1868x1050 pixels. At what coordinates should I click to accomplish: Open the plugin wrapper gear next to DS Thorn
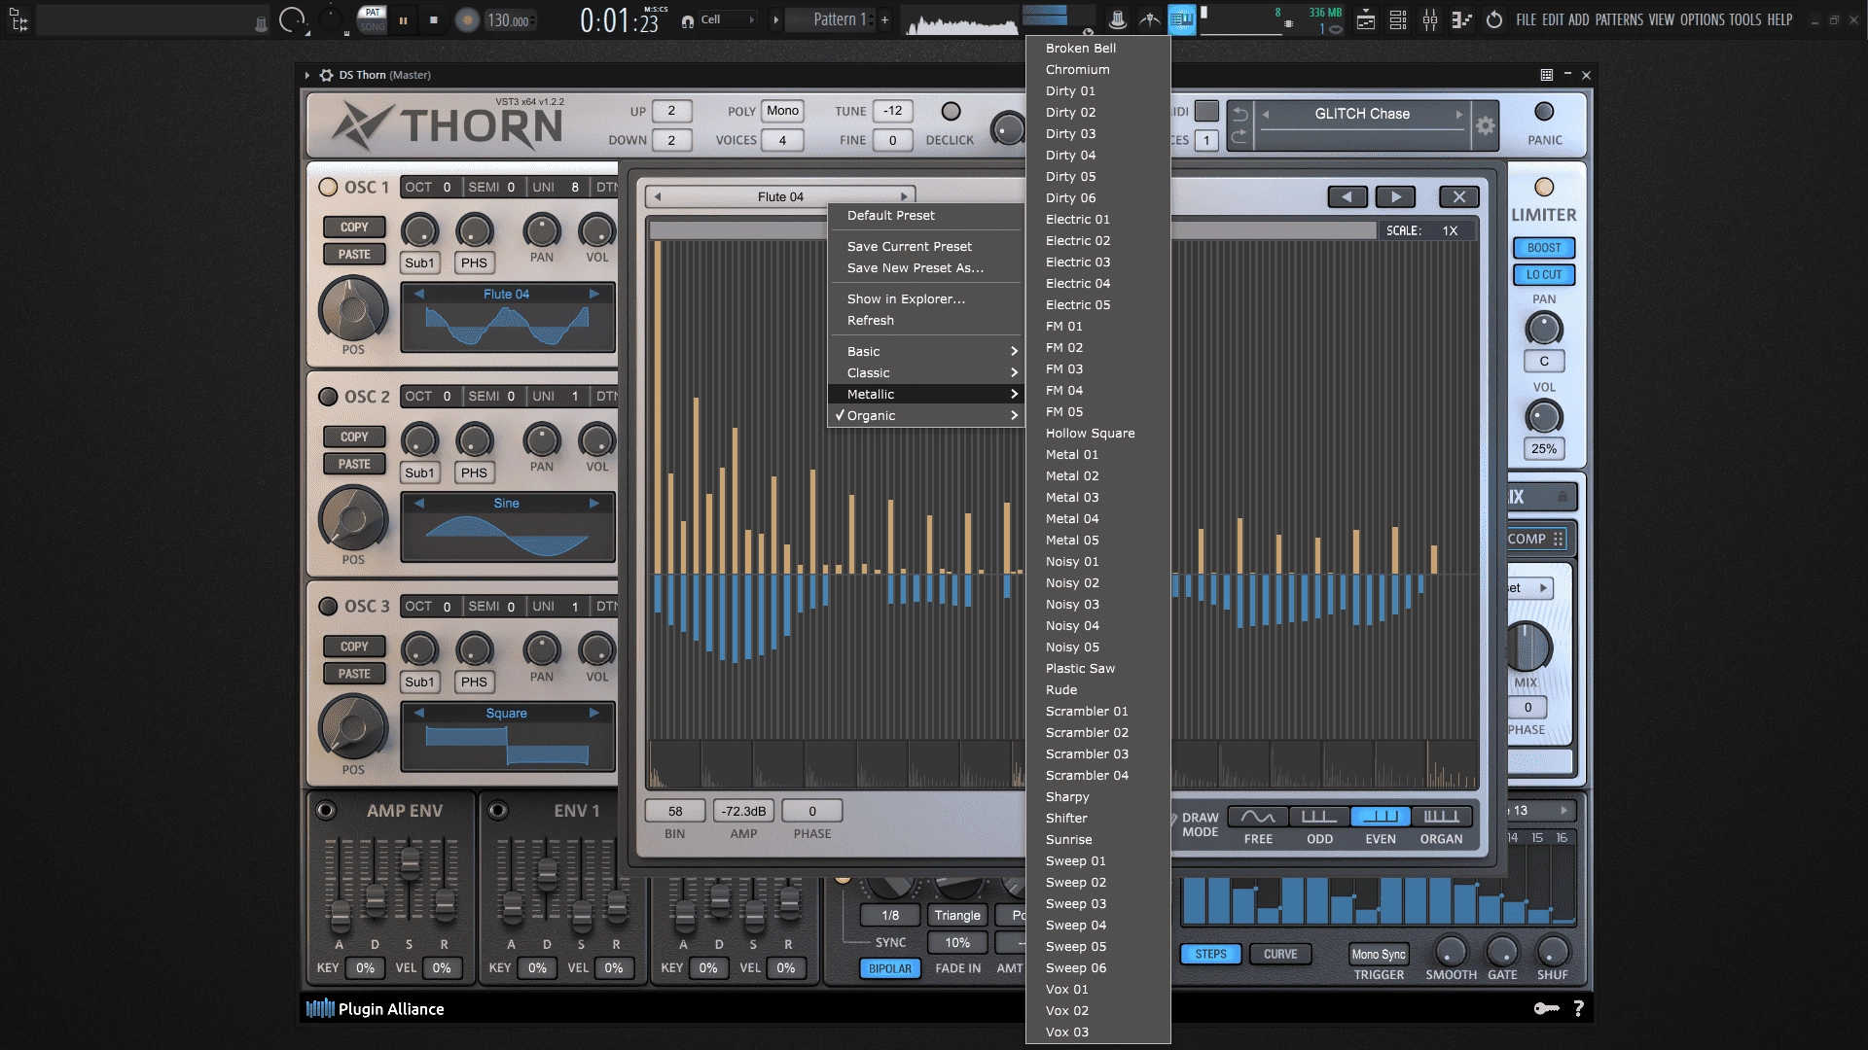point(326,75)
